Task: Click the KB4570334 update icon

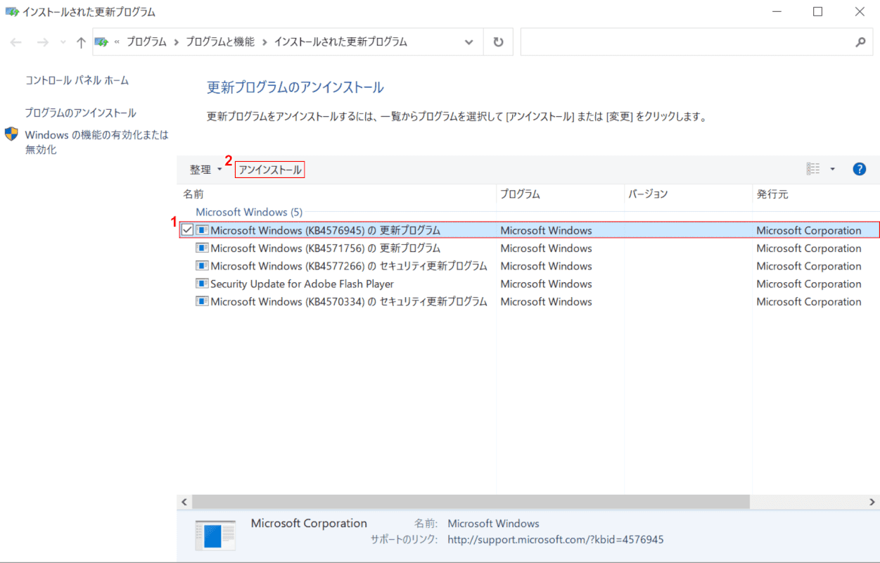Action: point(203,301)
